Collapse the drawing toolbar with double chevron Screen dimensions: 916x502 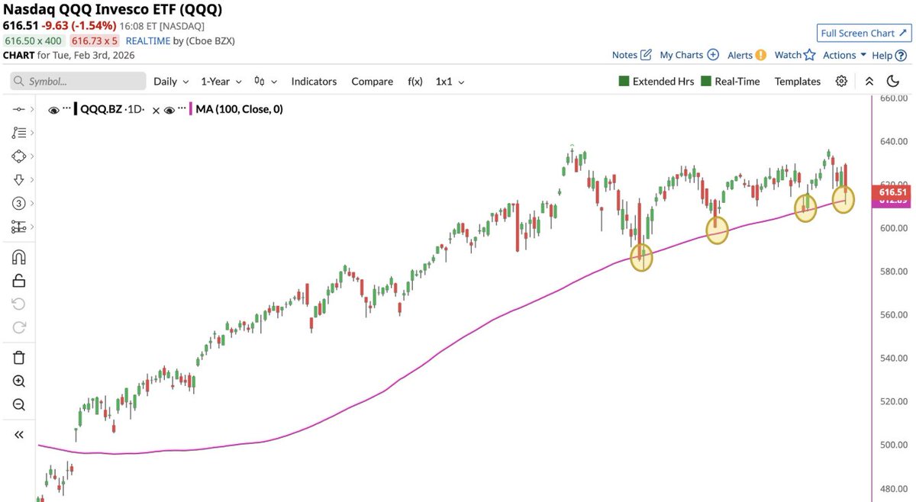19,435
